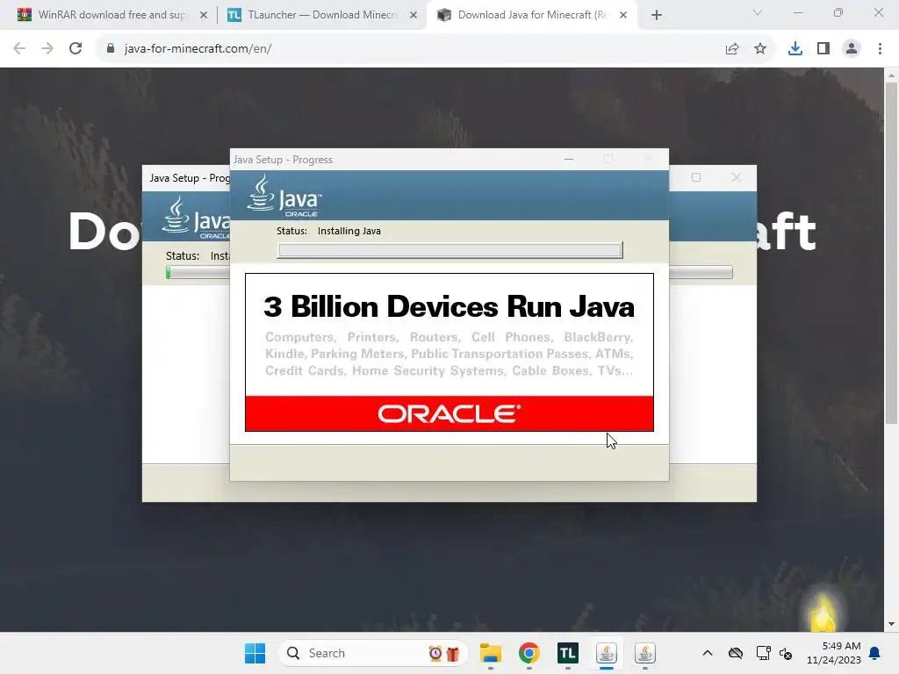Viewport: 899px width, 674px height.
Task: Click the Java logo in front setup window
Action: click(284, 196)
